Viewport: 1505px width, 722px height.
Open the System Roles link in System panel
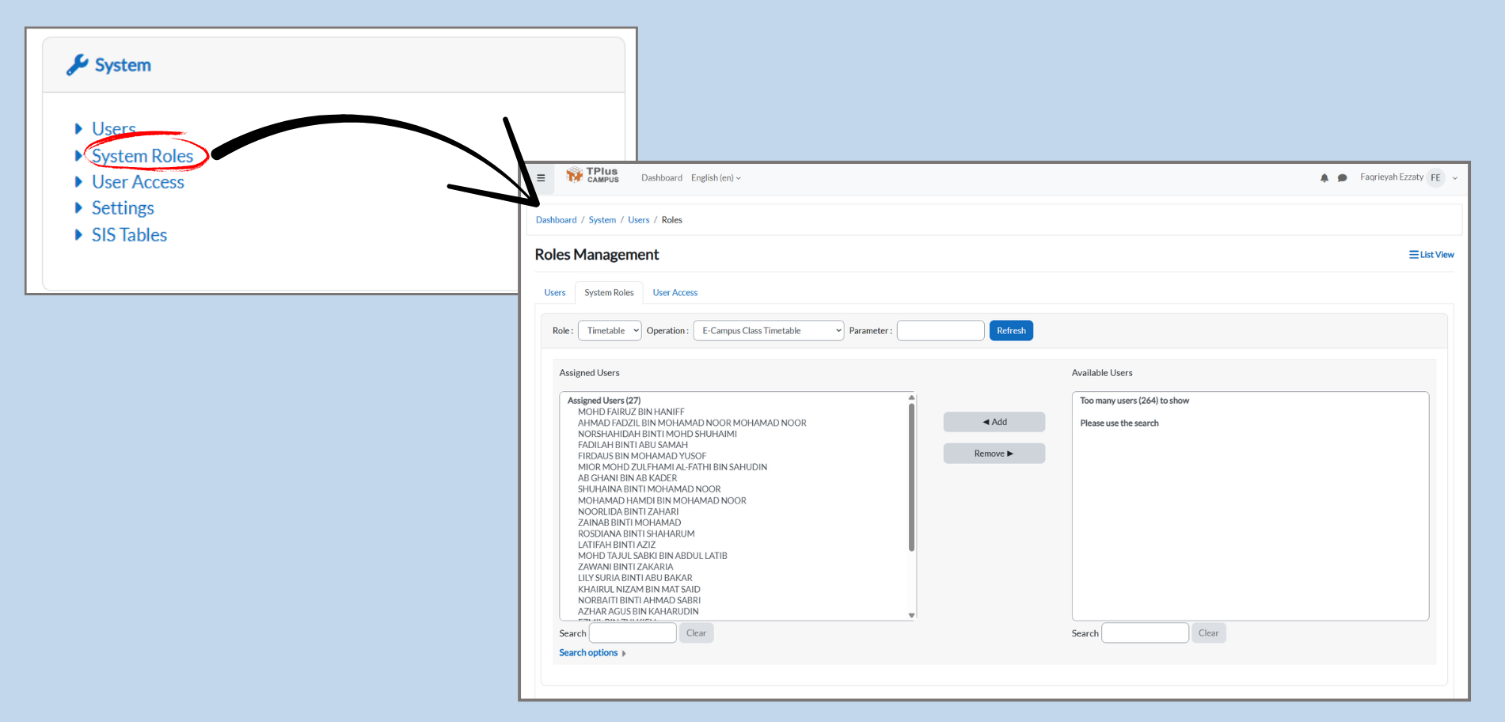click(x=143, y=156)
